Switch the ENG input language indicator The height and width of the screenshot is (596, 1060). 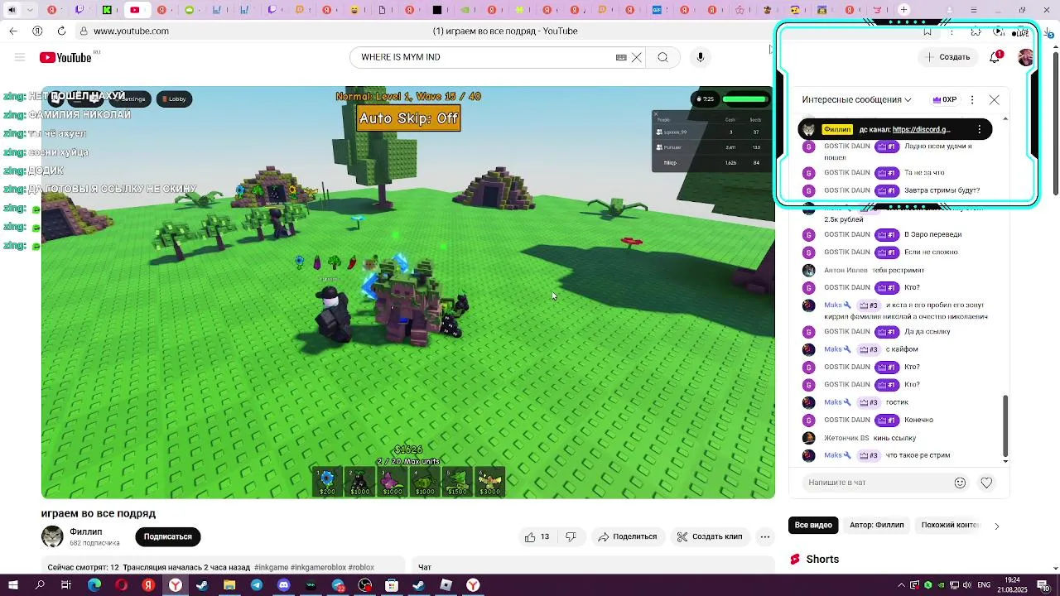984,585
